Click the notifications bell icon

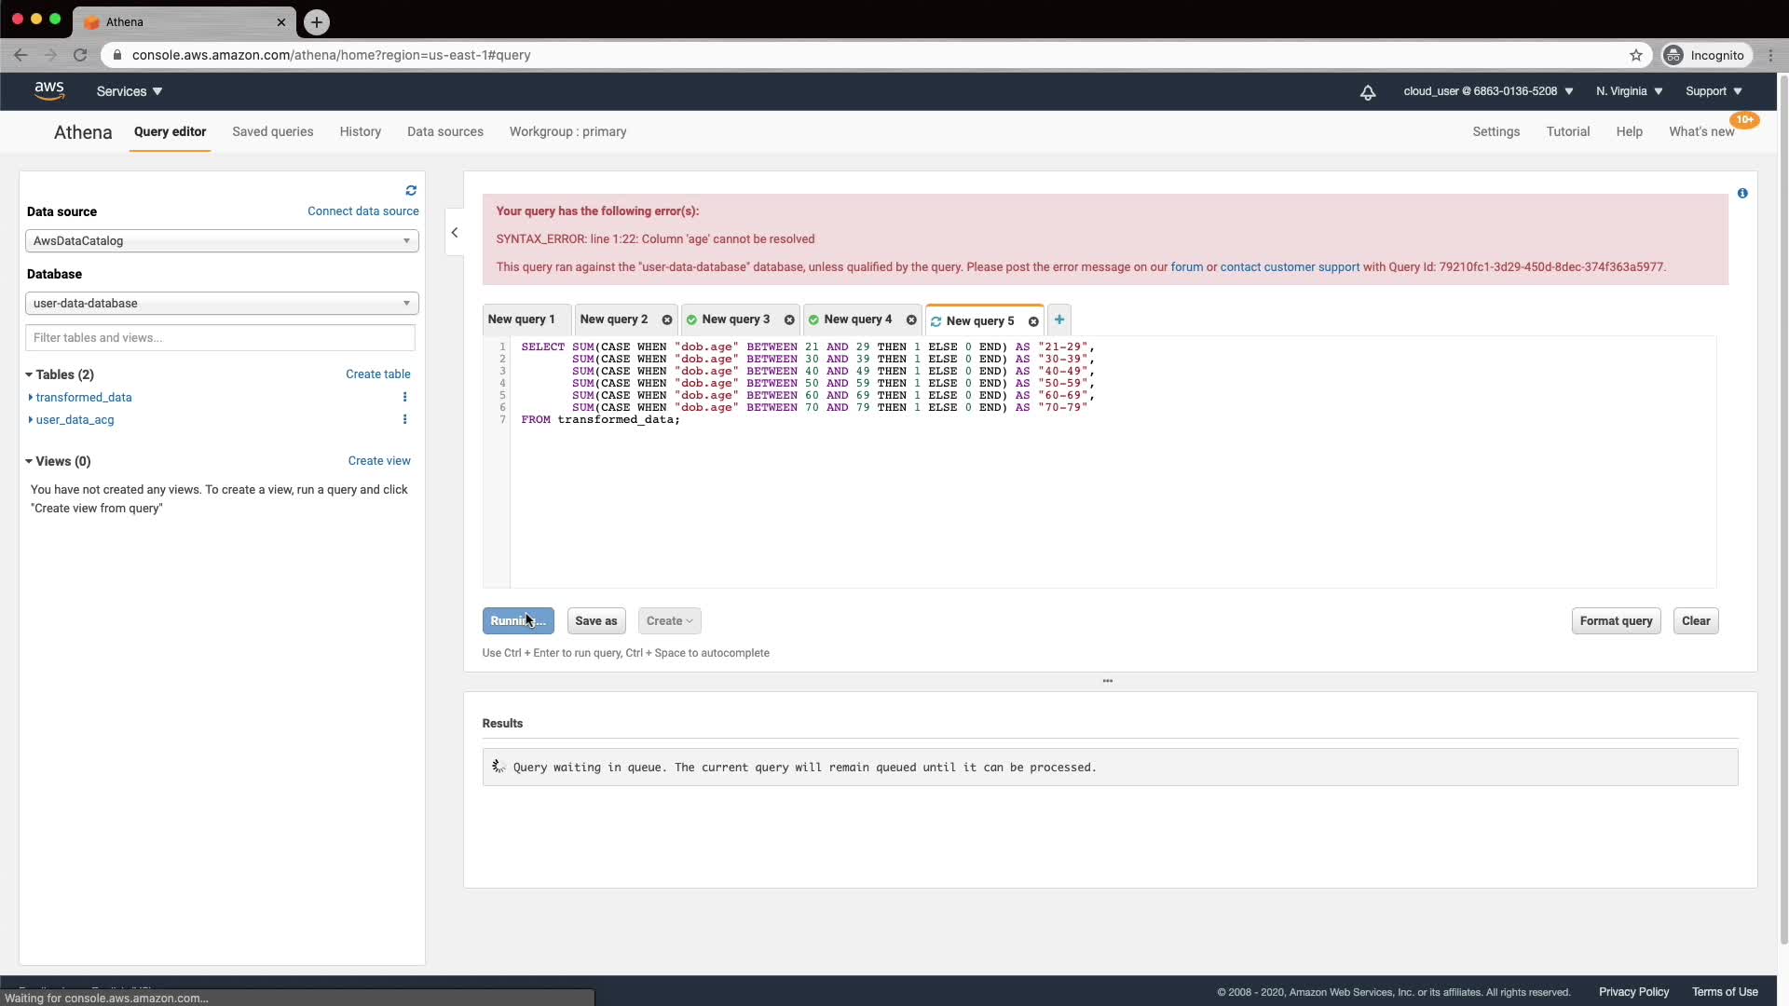1367,92
